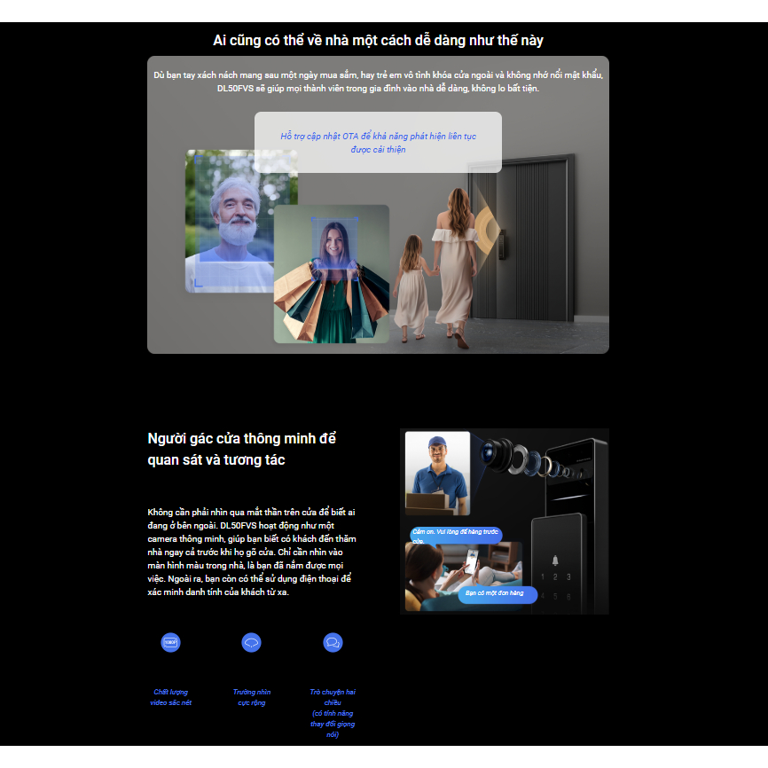Click the 'Người gác cửa thông minh' heading
This screenshot has height=768, width=768.
[242, 450]
